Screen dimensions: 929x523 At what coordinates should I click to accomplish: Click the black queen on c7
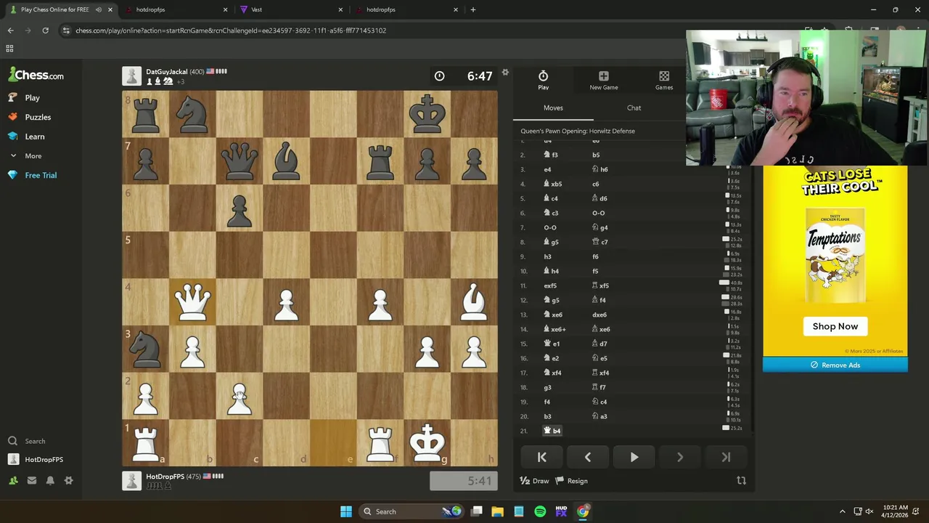click(x=240, y=161)
